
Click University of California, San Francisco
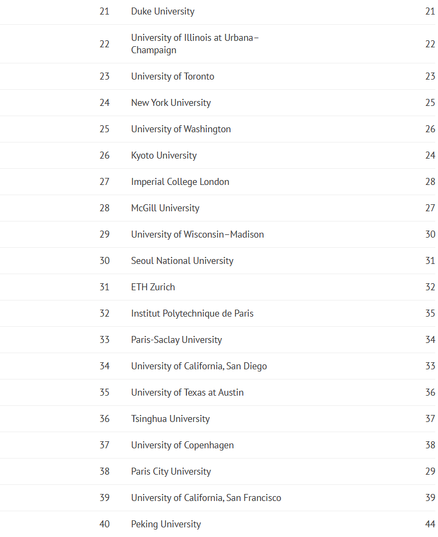tap(206, 498)
